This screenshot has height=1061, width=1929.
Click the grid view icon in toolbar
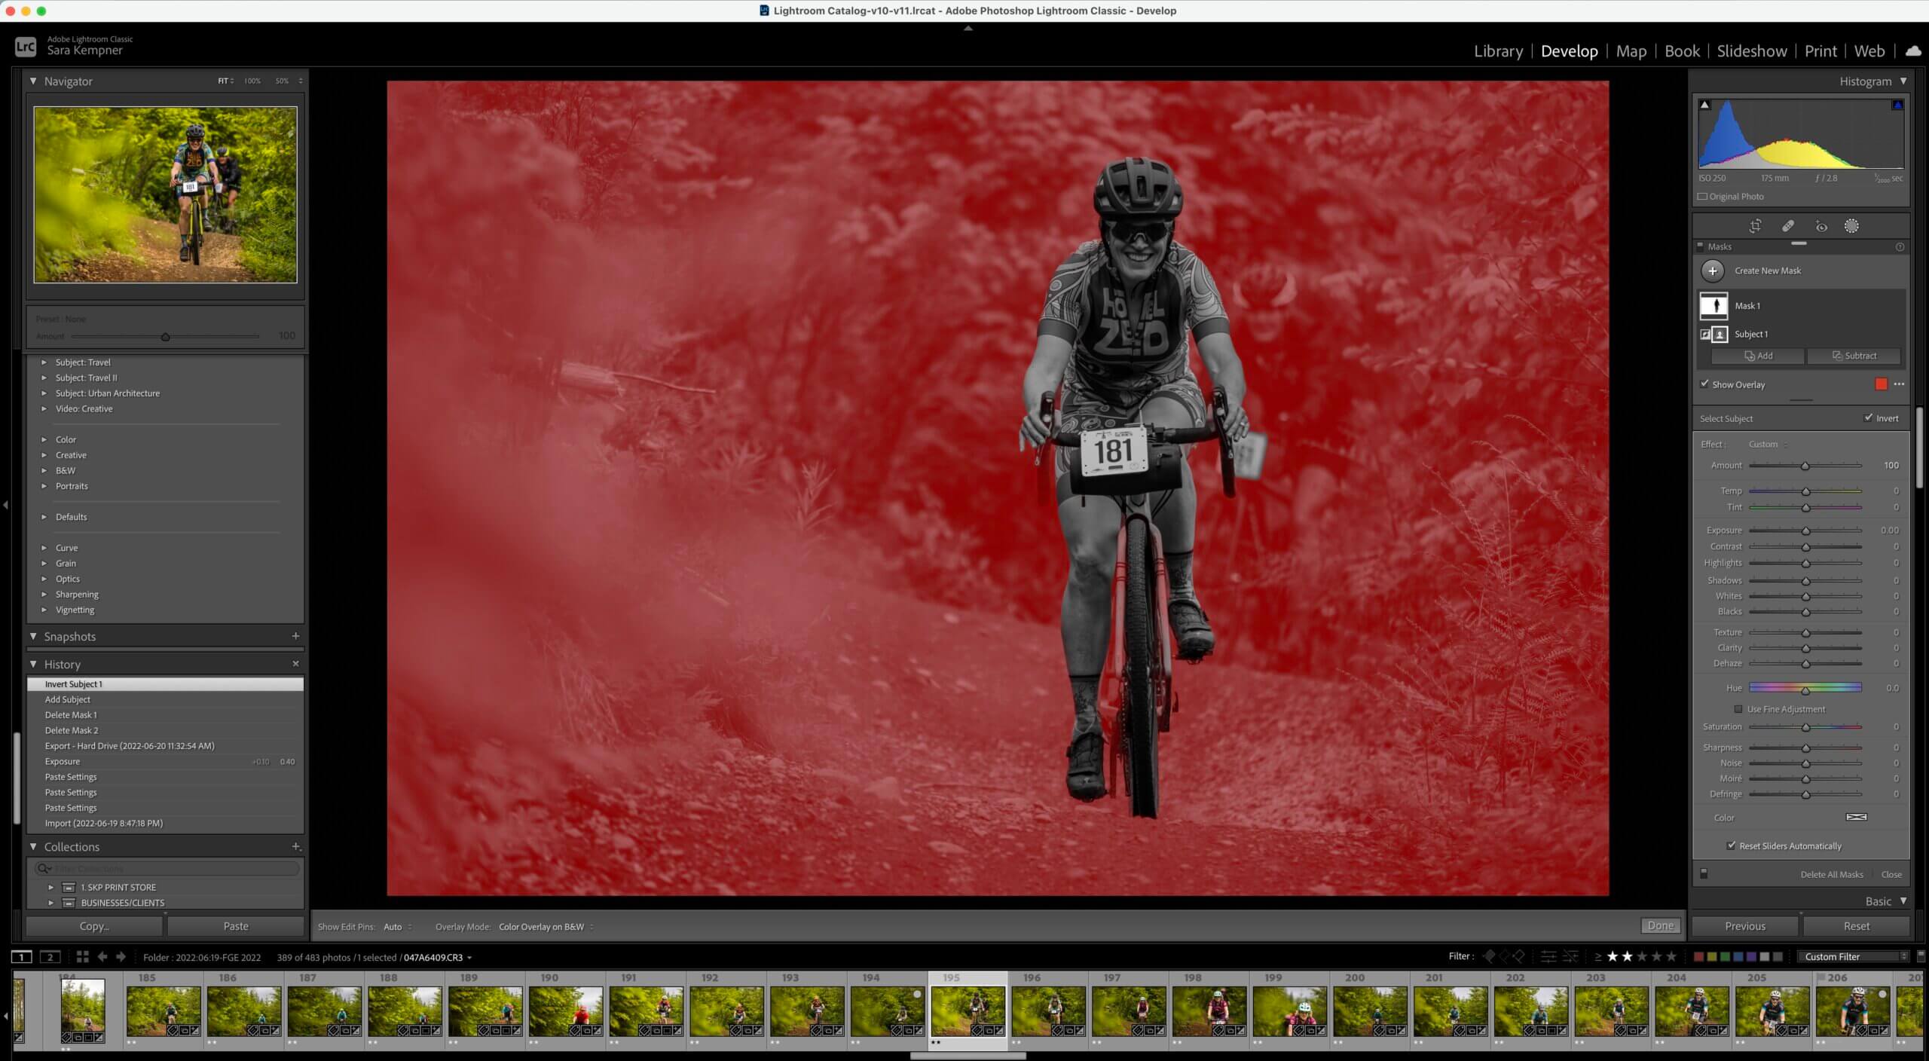[82, 957]
